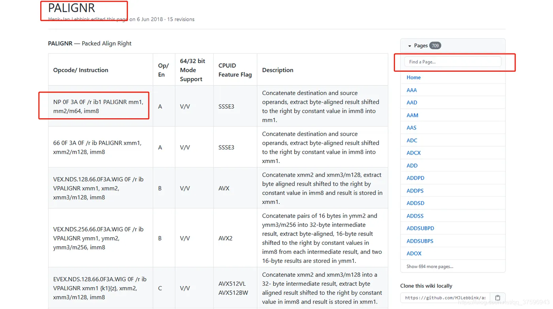Open the ADOX page link
The height and width of the screenshot is (309, 553).
pos(414,253)
